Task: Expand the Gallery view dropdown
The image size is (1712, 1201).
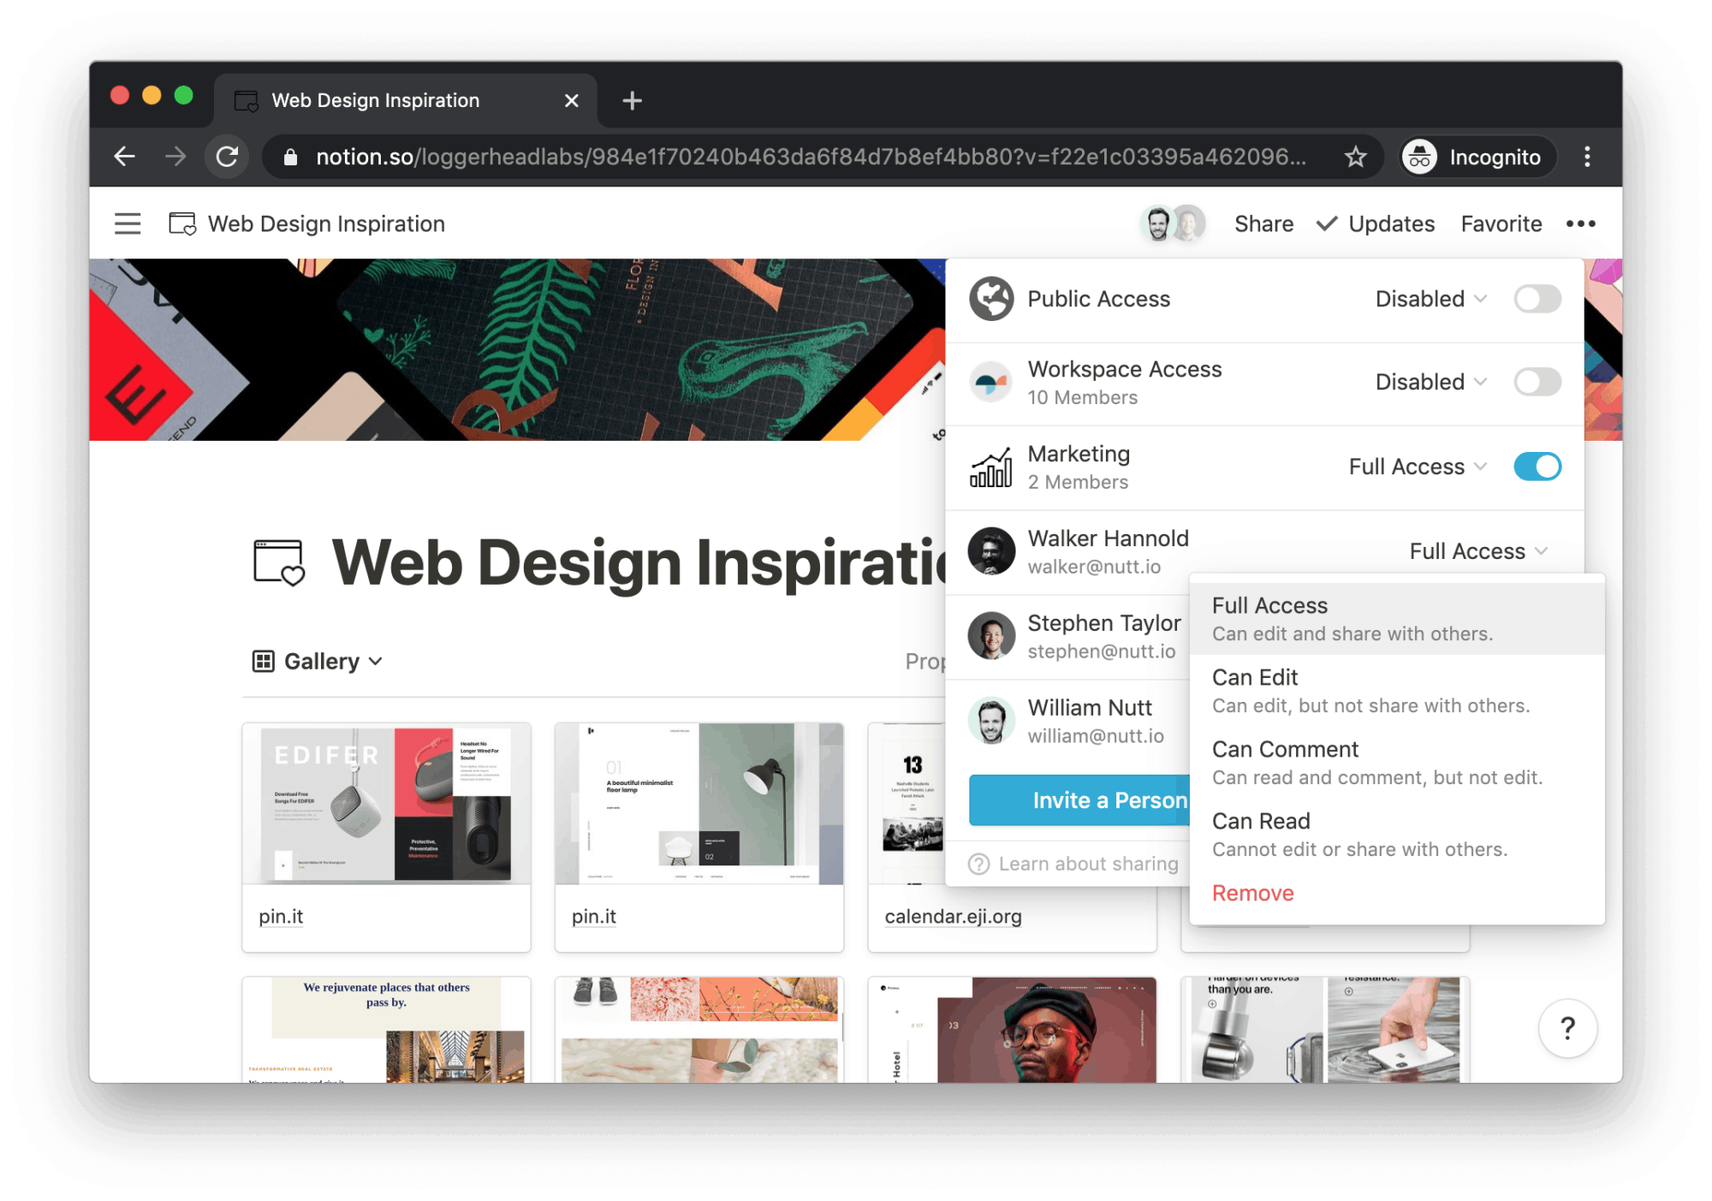Action: [317, 661]
